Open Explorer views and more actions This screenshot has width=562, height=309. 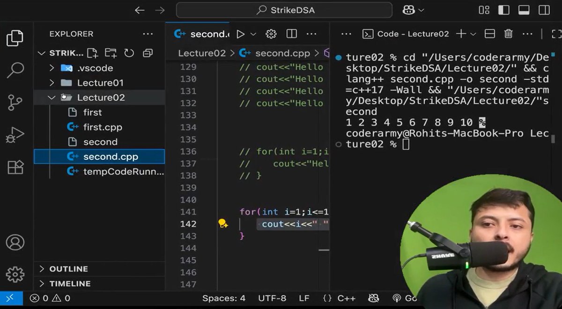tap(148, 34)
